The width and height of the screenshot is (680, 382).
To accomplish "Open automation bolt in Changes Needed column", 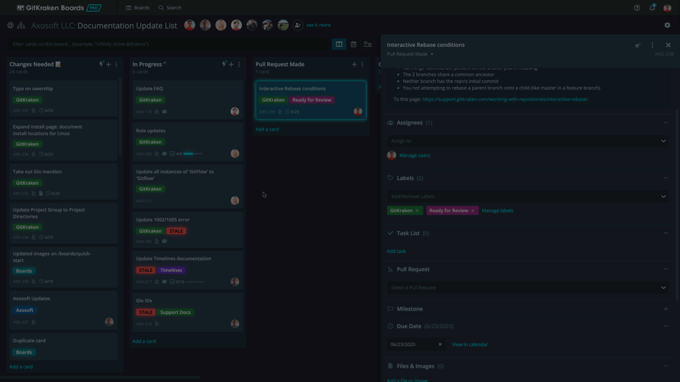I will click(101, 64).
